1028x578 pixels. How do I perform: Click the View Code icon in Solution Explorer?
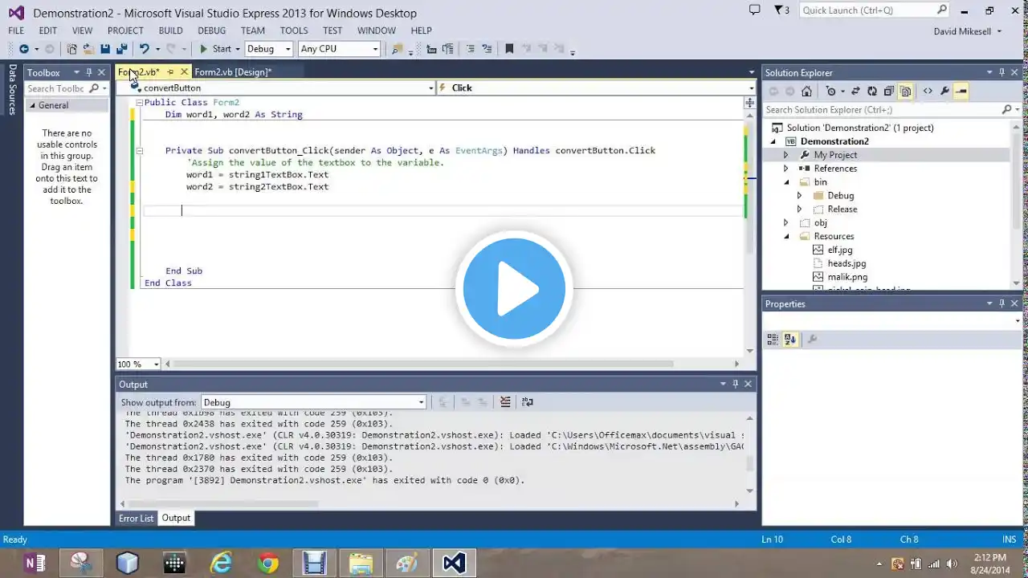[x=928, y=92]
